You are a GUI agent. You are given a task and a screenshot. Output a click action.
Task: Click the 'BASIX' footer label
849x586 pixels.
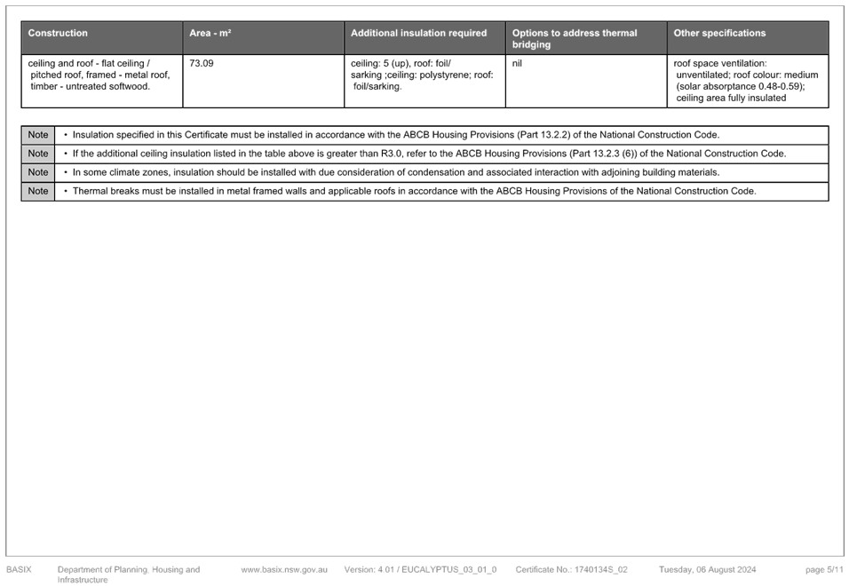click(x=19, y=569)
